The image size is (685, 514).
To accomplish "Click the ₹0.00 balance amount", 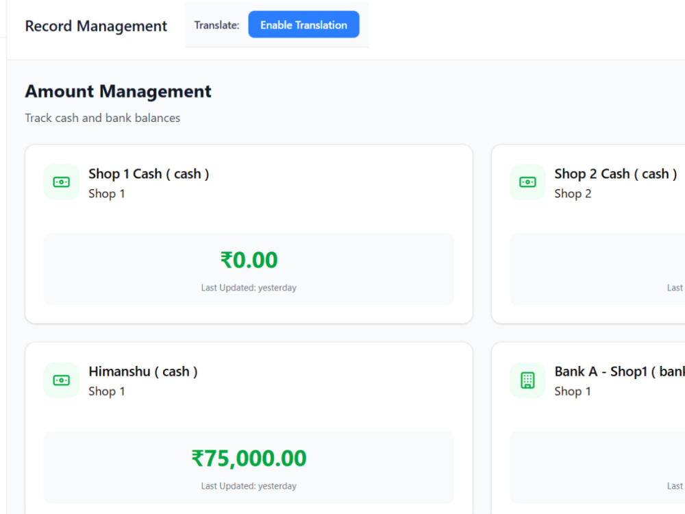I will [249, 260].
